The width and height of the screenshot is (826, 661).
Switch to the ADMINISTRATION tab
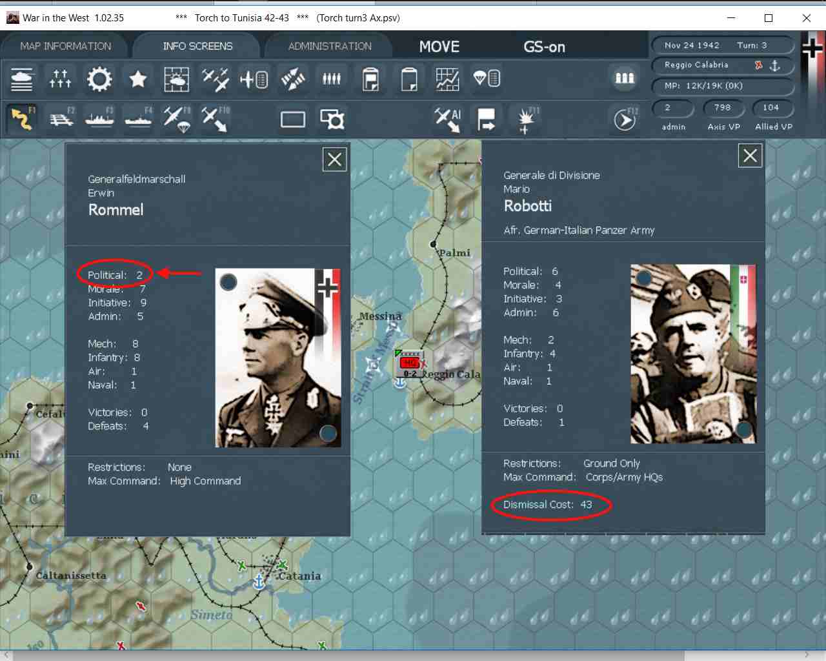pos(330,46)
